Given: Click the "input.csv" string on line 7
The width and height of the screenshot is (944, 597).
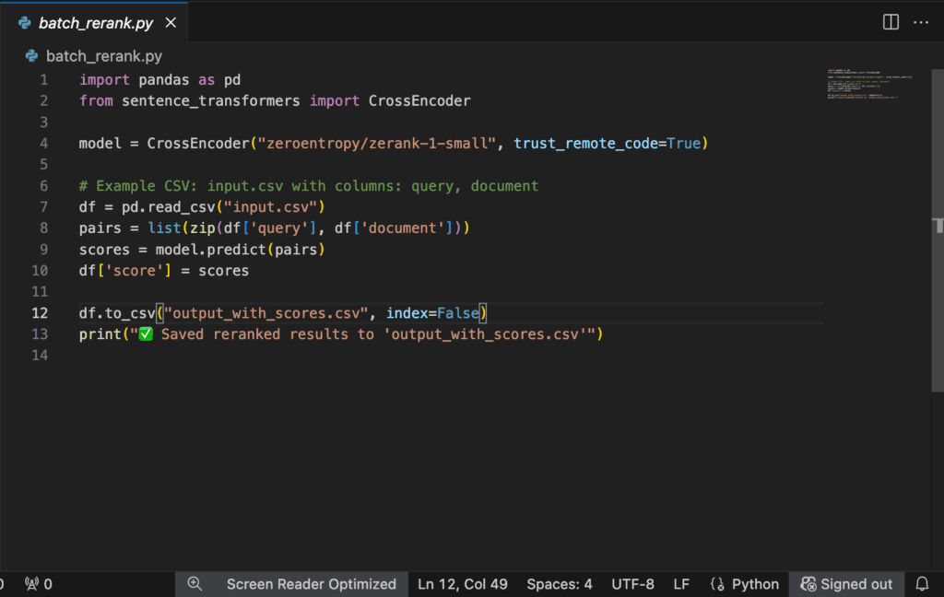Looking at the screenshot, I should coord(270,207).
